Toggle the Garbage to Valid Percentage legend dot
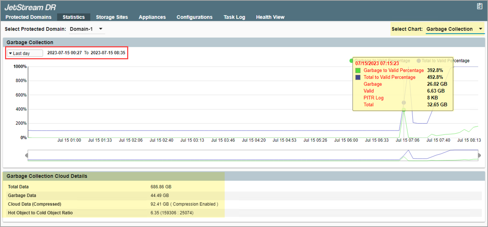Viewport: 488px width, 227px height. [x=351, y=61]
